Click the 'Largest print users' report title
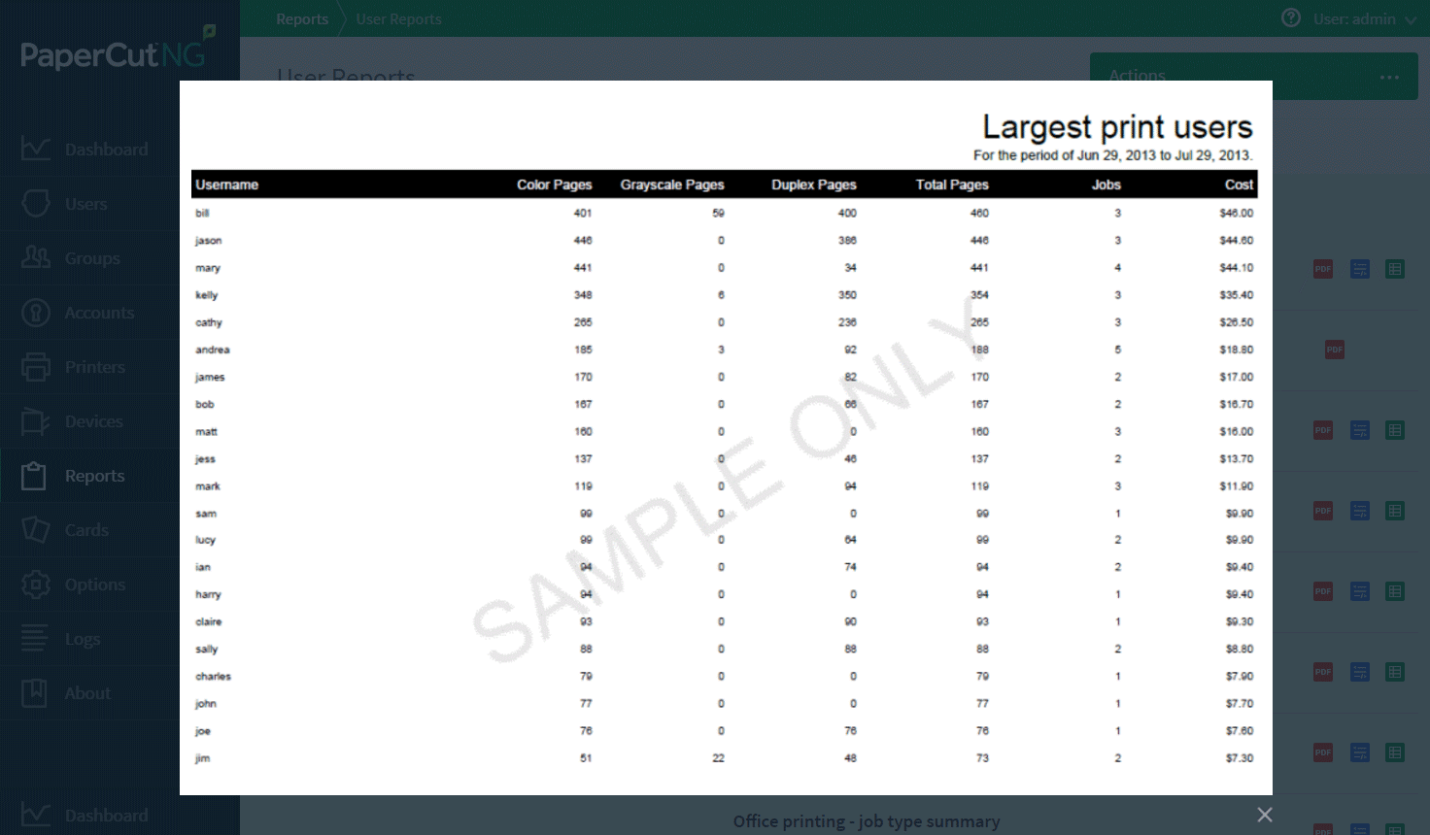This screenshot has height=835, width=1430. 1117,126
